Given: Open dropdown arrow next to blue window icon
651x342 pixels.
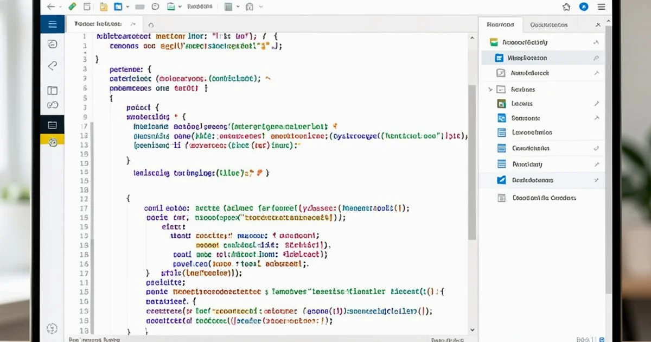Looking at the screenshot, I should (127, 7).
